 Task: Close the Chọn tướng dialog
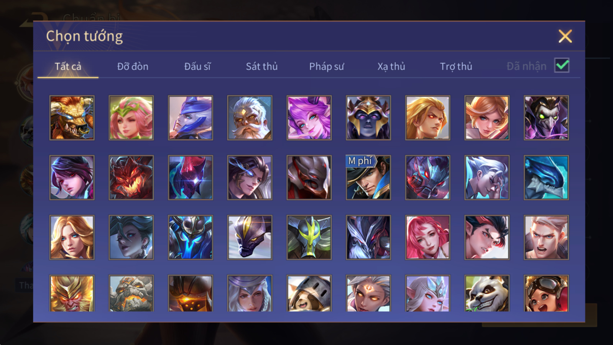tap(565, 36)
